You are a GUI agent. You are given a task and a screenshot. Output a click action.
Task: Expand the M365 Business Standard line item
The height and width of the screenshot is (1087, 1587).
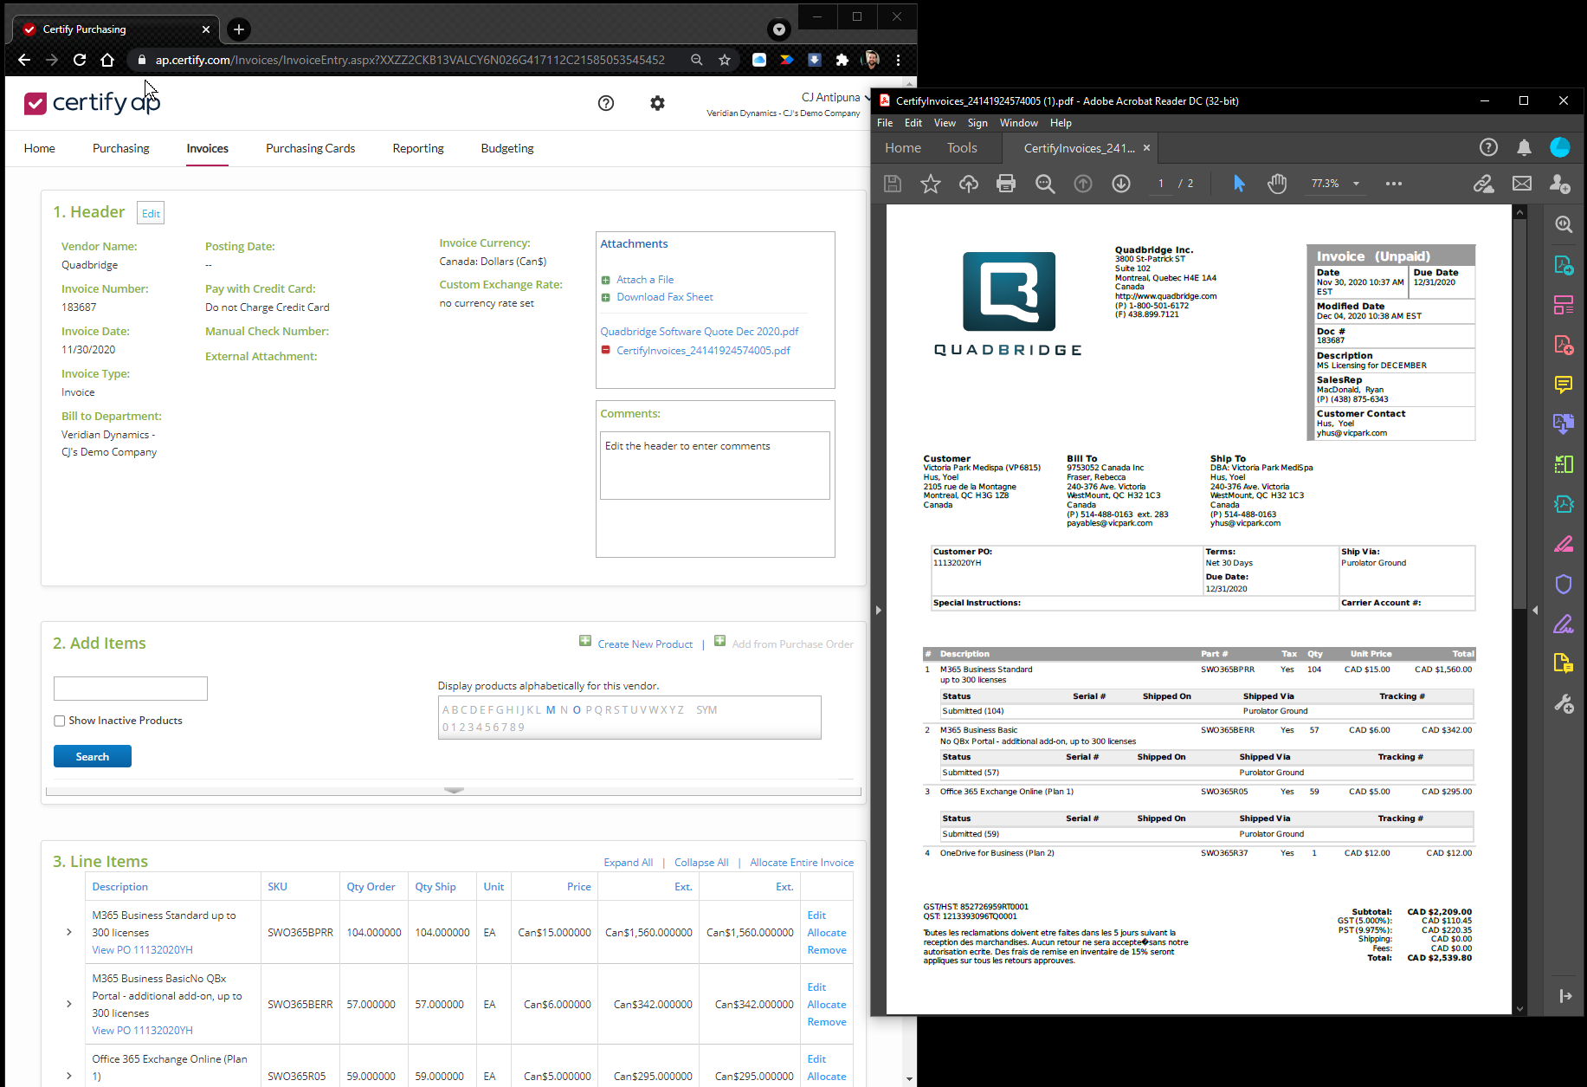click(69, 932)
